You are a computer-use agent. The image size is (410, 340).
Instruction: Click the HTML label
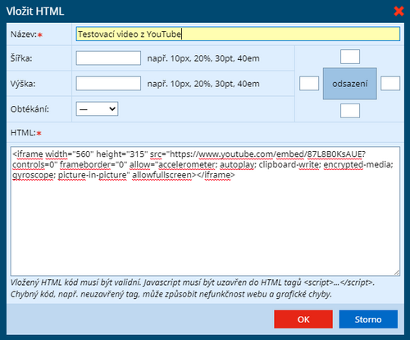pos(24,133)
